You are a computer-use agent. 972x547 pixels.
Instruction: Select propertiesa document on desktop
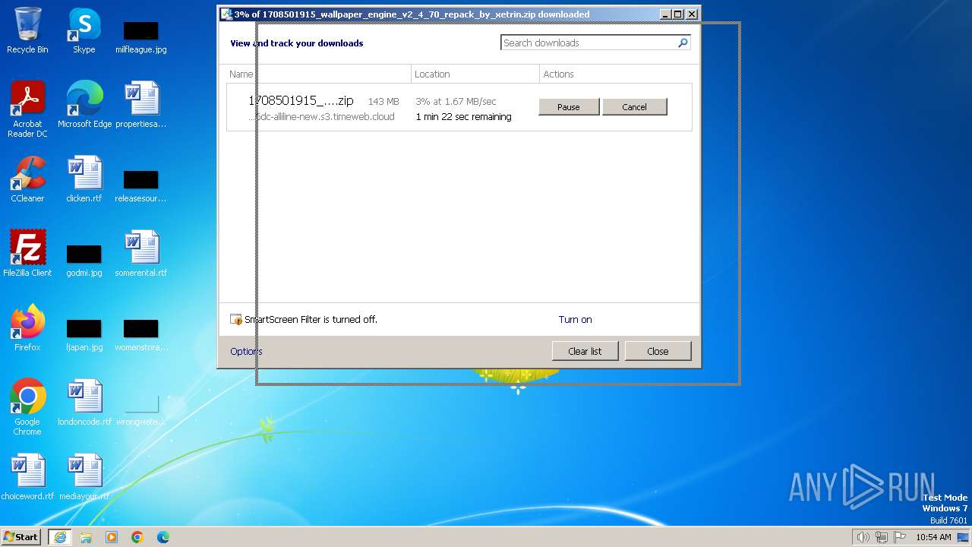141,105
